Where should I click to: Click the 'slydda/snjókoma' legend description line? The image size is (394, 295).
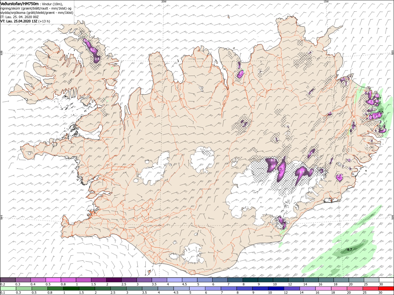point(37,13)
